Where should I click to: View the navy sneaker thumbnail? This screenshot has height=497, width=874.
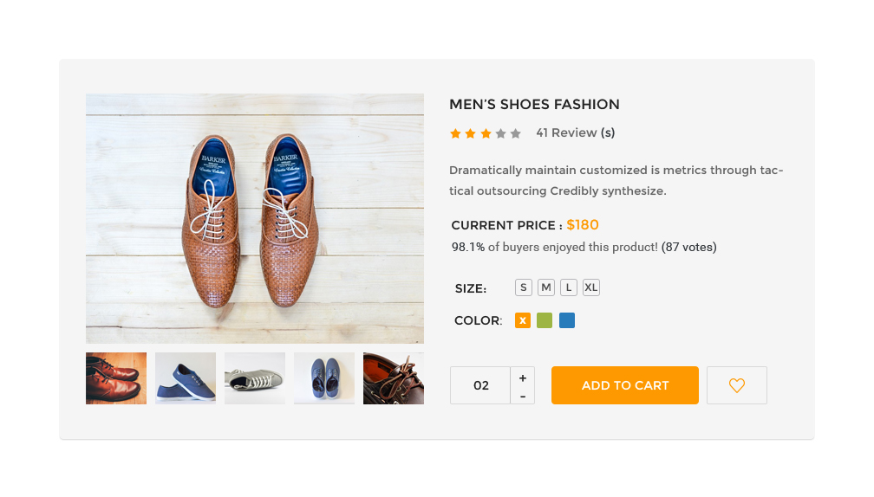[186, 378]
